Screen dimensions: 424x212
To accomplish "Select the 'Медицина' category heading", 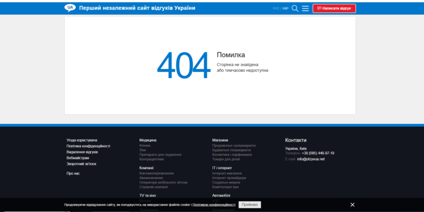I will coord(148,140).
